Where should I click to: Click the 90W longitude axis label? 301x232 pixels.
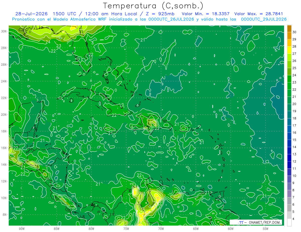22,229
